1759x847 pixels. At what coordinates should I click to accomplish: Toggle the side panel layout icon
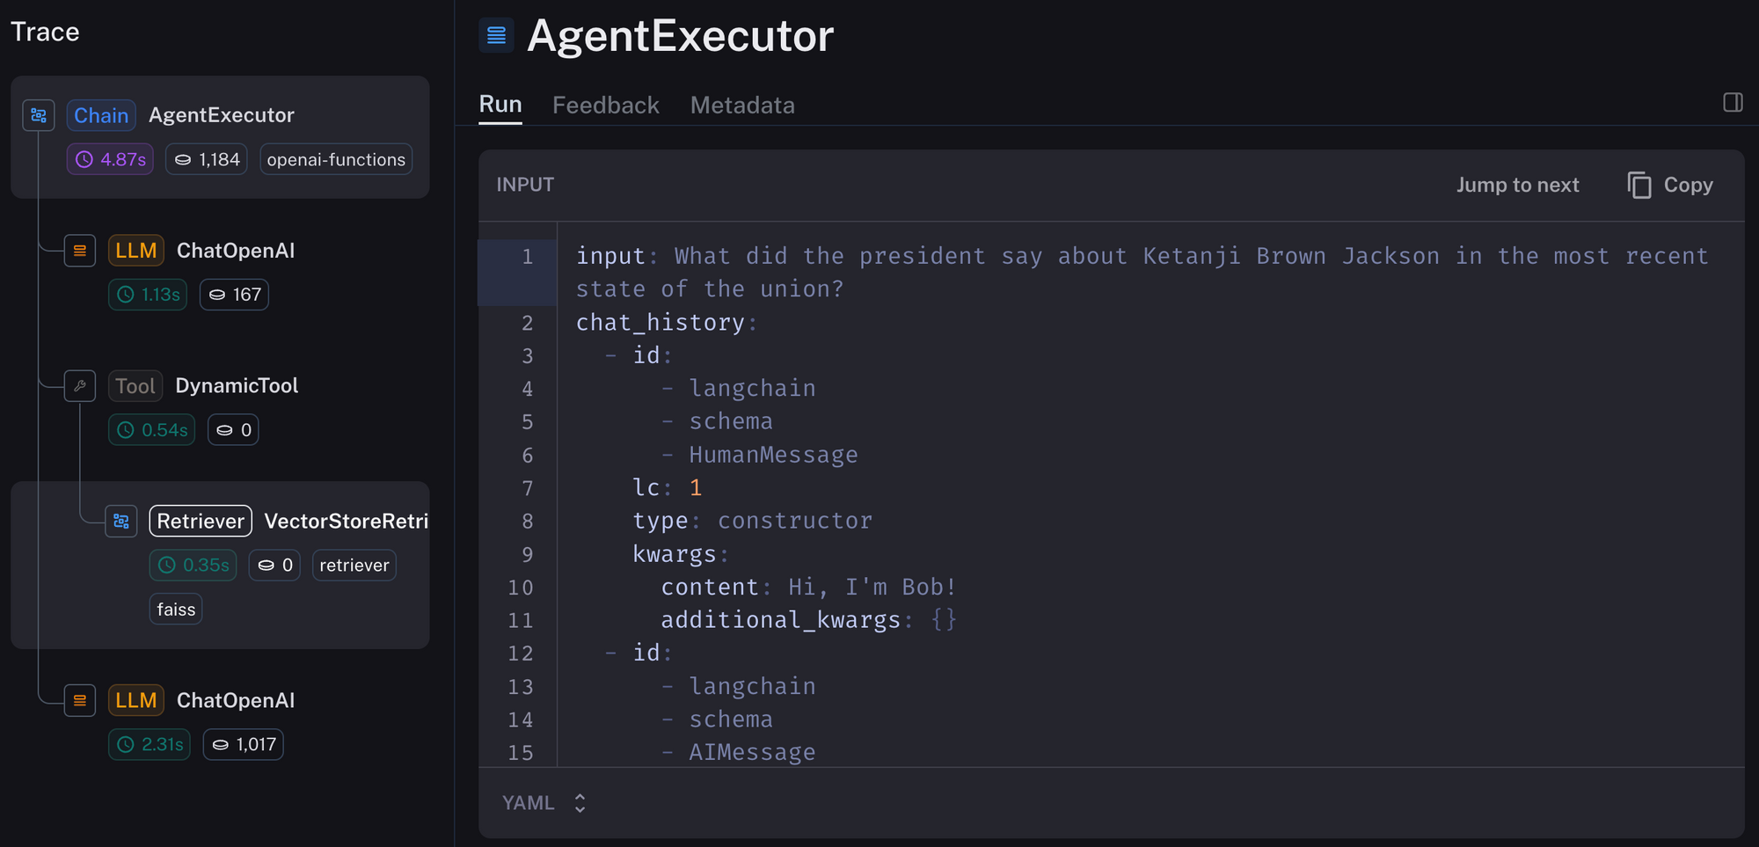pos(1733,103)
